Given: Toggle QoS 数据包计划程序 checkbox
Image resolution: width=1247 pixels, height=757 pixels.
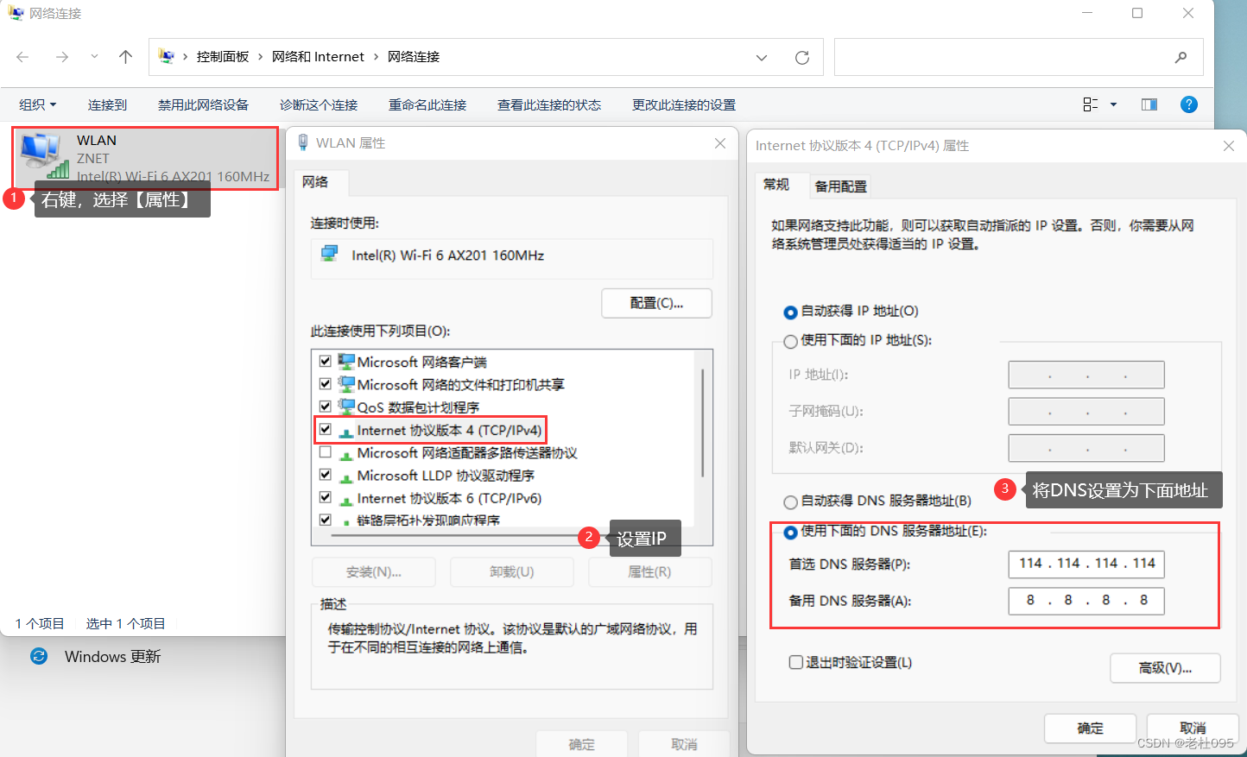Looking at the screenshot, I should click(x=326, y=407).
